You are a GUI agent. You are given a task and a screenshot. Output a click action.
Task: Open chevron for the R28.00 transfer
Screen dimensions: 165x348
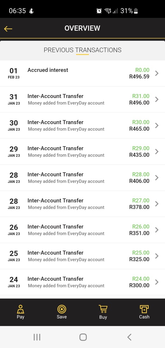(157, 178)
